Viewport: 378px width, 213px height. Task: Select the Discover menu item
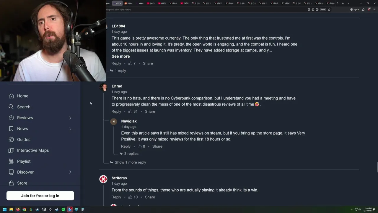point(25,172)
